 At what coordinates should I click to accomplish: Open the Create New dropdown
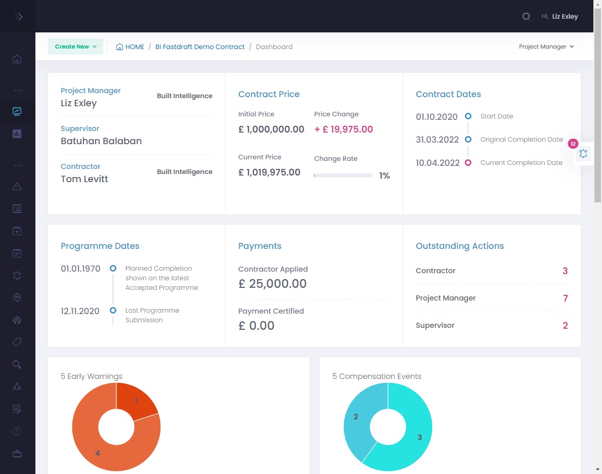[x=75, y=46]
